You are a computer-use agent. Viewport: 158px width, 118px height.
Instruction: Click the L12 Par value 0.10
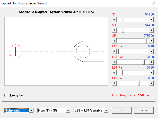point(151,46)
